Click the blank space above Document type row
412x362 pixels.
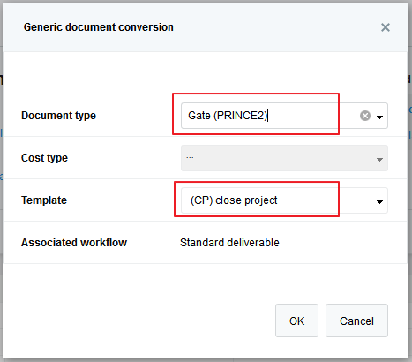click(206, 73)
